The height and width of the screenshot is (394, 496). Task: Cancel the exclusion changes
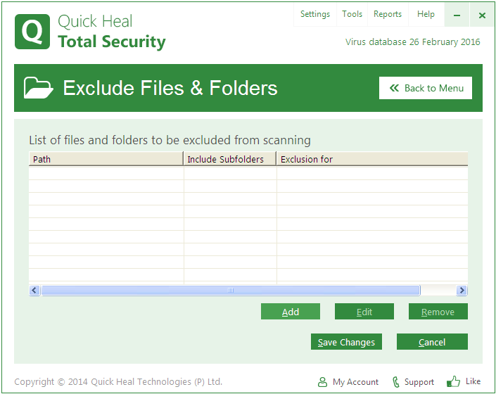pos(432,342)
